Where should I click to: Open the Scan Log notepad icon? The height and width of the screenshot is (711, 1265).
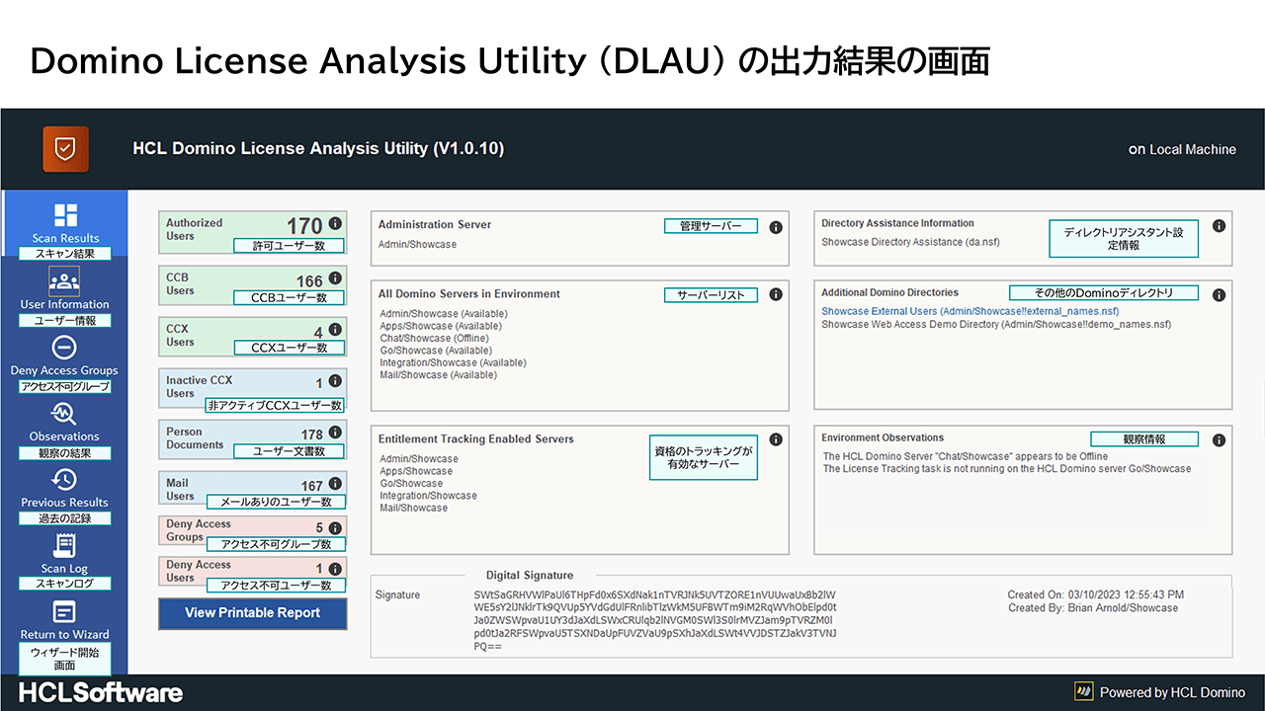[64, 545]
